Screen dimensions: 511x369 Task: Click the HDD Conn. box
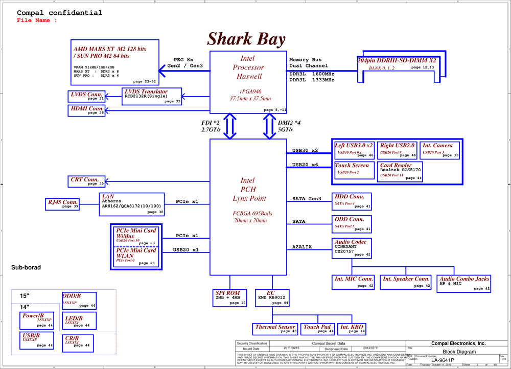[x=352, y=201]
